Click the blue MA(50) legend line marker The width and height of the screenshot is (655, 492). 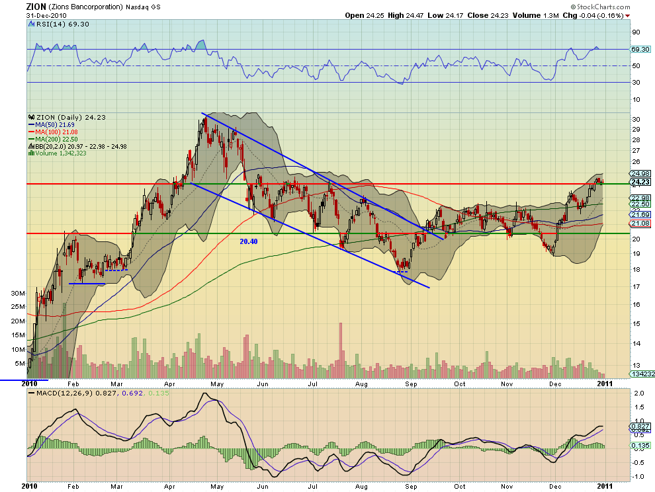tap(31, 125)
